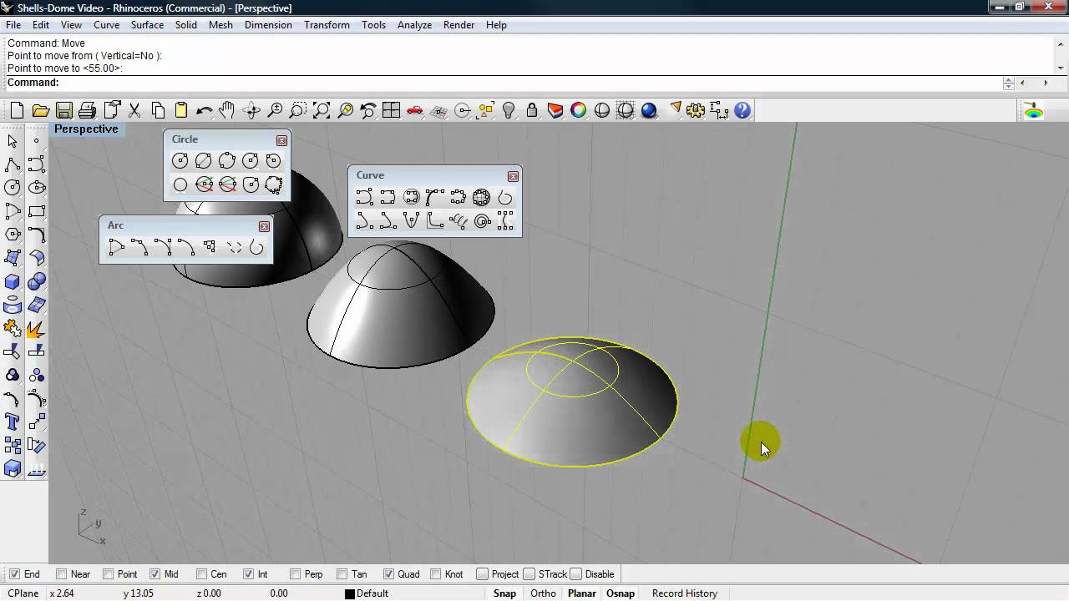Select the Pan hand tool

pos(227,110)
